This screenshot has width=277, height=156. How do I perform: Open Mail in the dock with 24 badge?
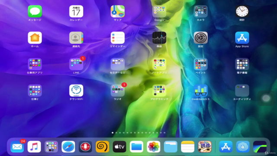click(17, 146)
